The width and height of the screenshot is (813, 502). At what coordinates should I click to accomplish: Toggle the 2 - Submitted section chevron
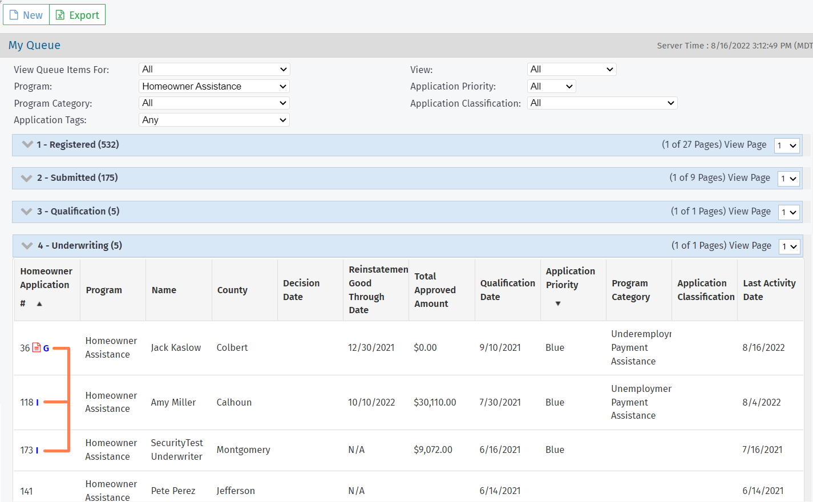(x=26, y=178)
